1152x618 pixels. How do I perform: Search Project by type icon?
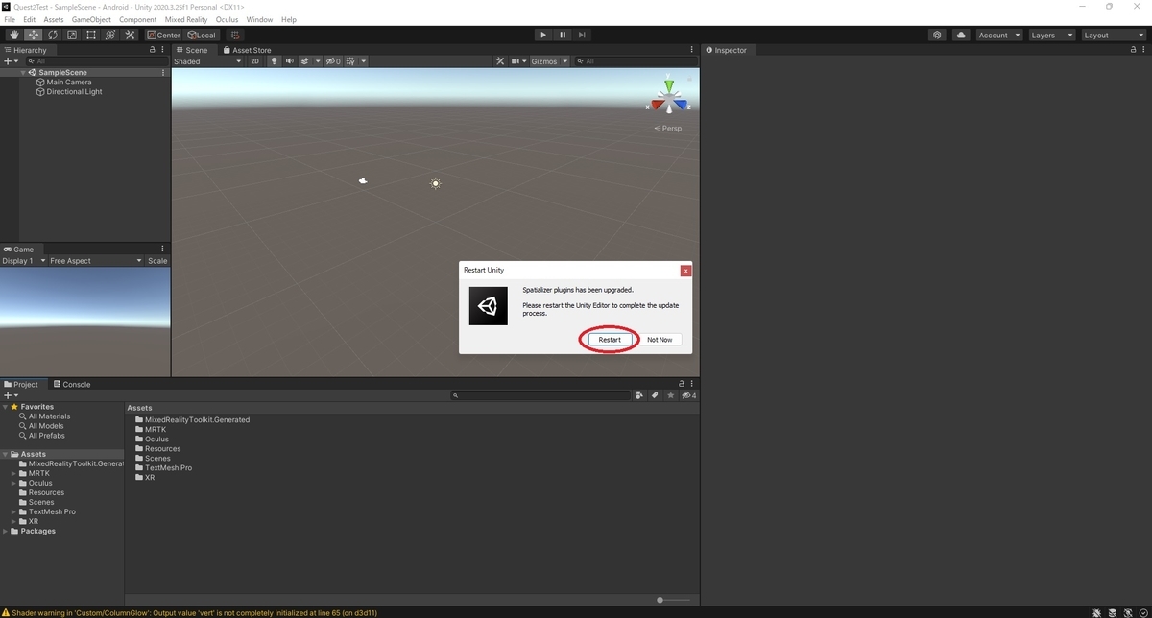pyautogui.click(x=639, y=395)
